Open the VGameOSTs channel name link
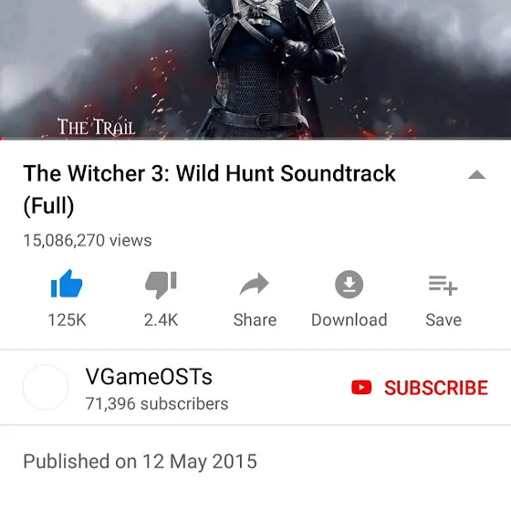 coord(149,376)
